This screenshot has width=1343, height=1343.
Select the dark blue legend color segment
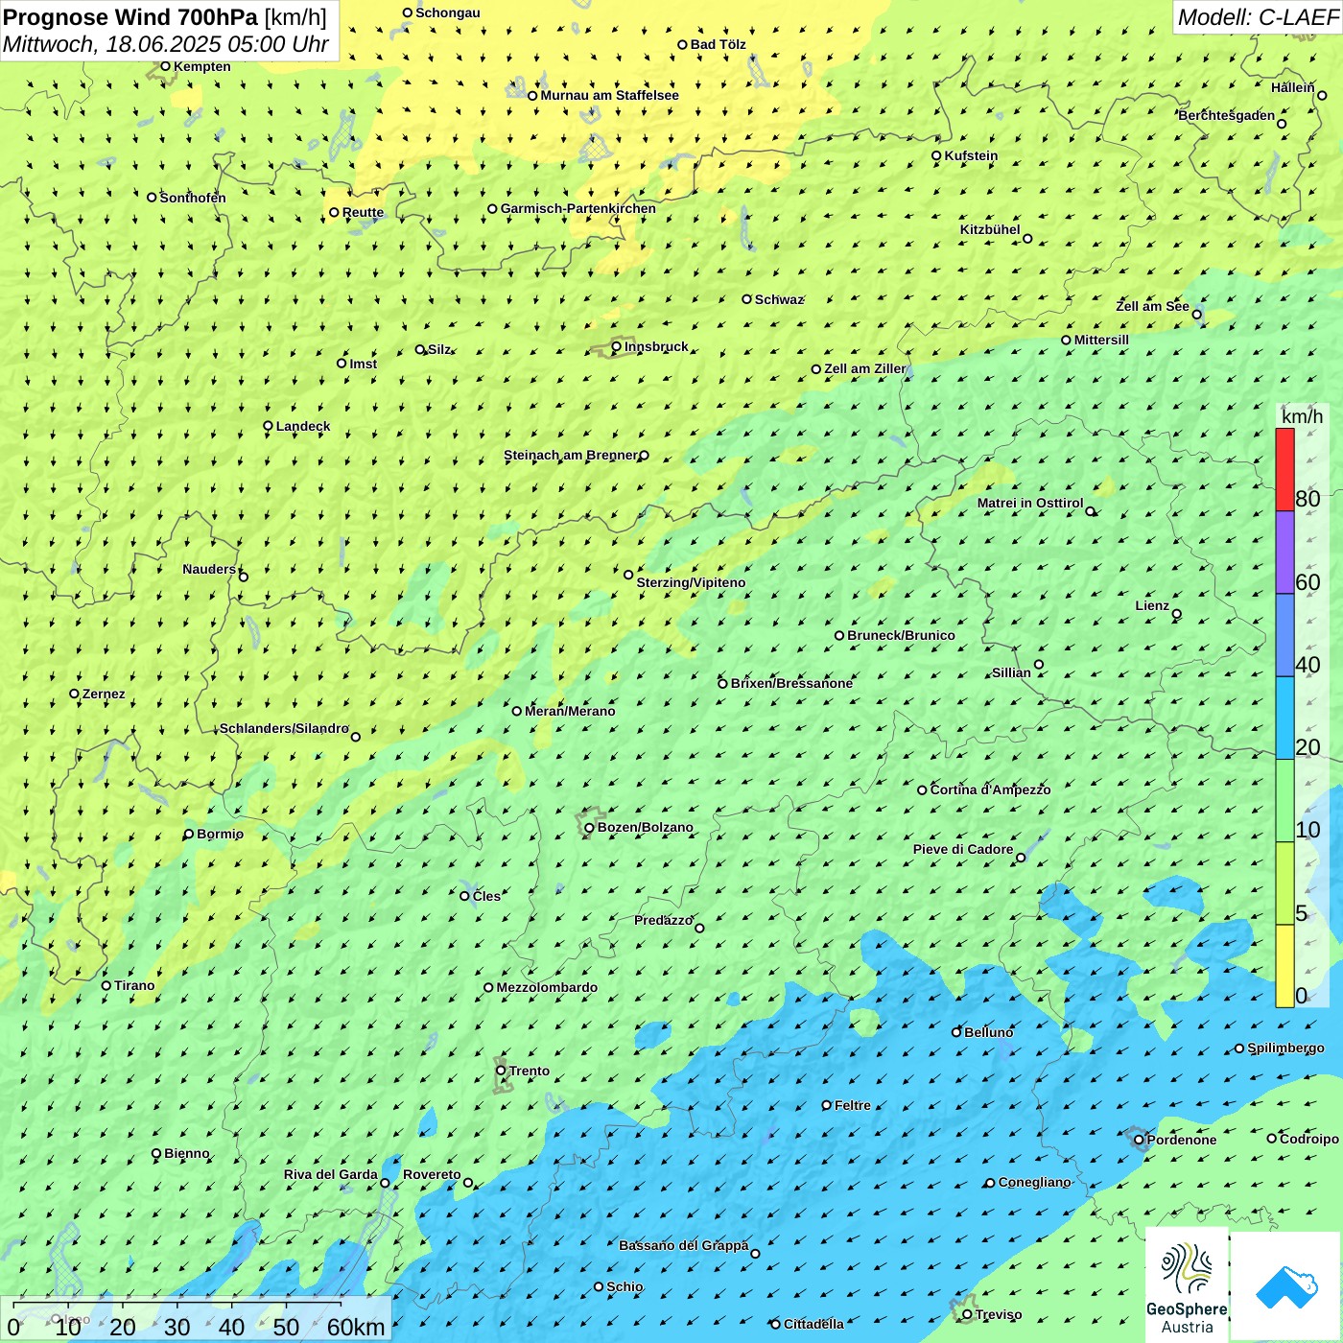click(x=1284, y=636)
